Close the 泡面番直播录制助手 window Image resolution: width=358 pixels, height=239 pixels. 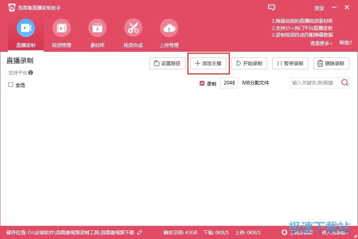coord(347,7)
